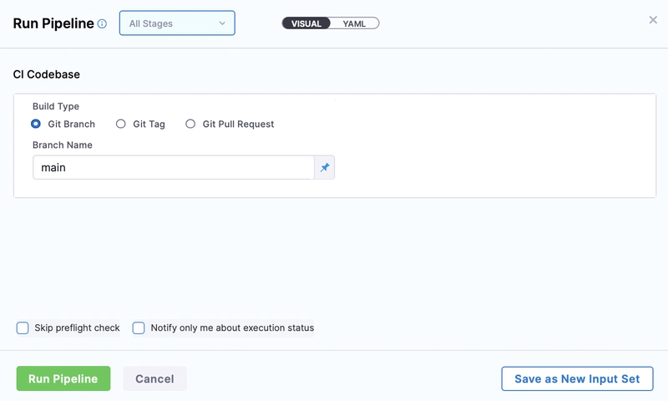
Task: Click the Run Pipeline dialog title text
Action: [53, 24]
